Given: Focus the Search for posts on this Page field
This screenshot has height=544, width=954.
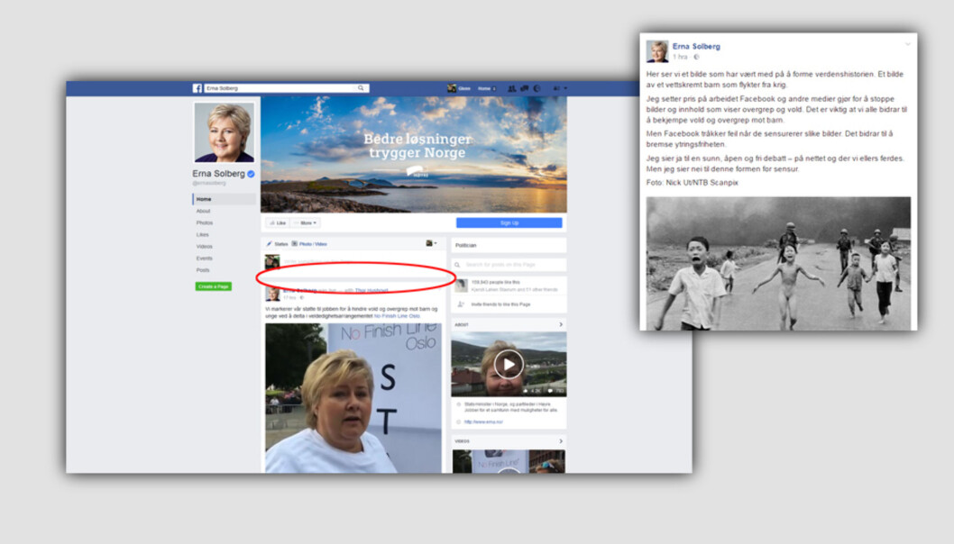Looking at the screenshot, I should pos(509,265).
